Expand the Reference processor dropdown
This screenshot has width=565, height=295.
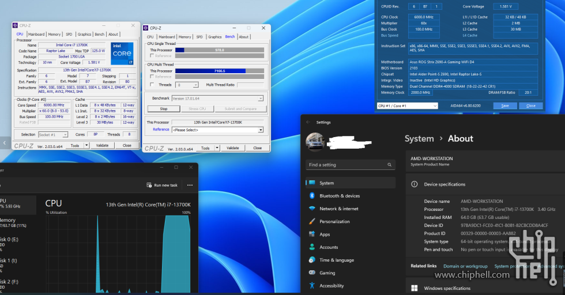(x=260, y=130)
